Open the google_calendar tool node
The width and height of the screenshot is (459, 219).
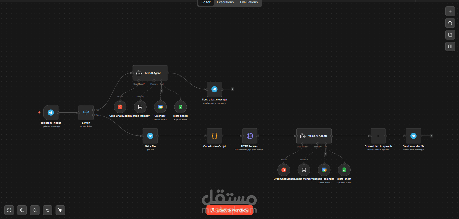[x=324, y=170]
